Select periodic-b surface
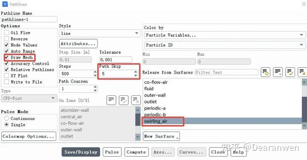The width and height of the screenshot is (307, 160). coord(222,114)
